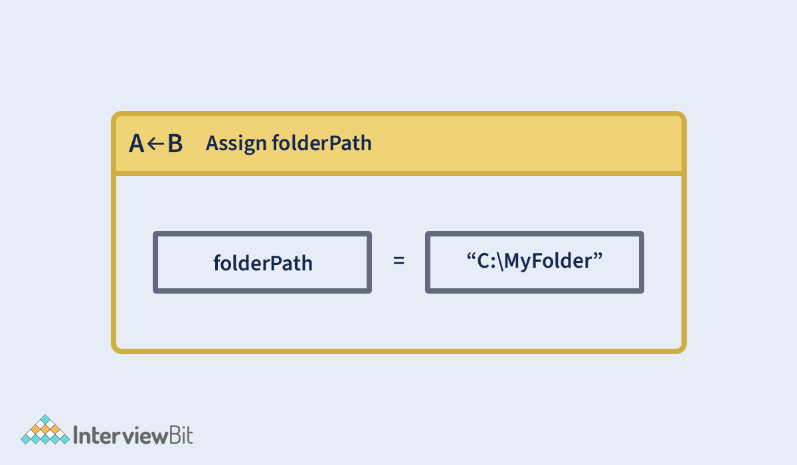This screenshot has width=797, height=465.
Task: Click the folderPath variable field
Action: tap(262, 262)
